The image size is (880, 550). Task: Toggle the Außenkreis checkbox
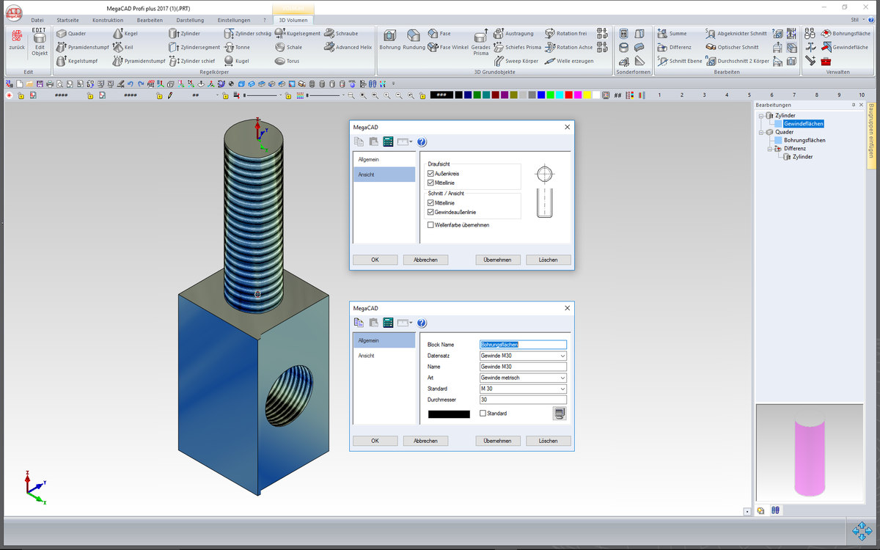tap(431, 173)
